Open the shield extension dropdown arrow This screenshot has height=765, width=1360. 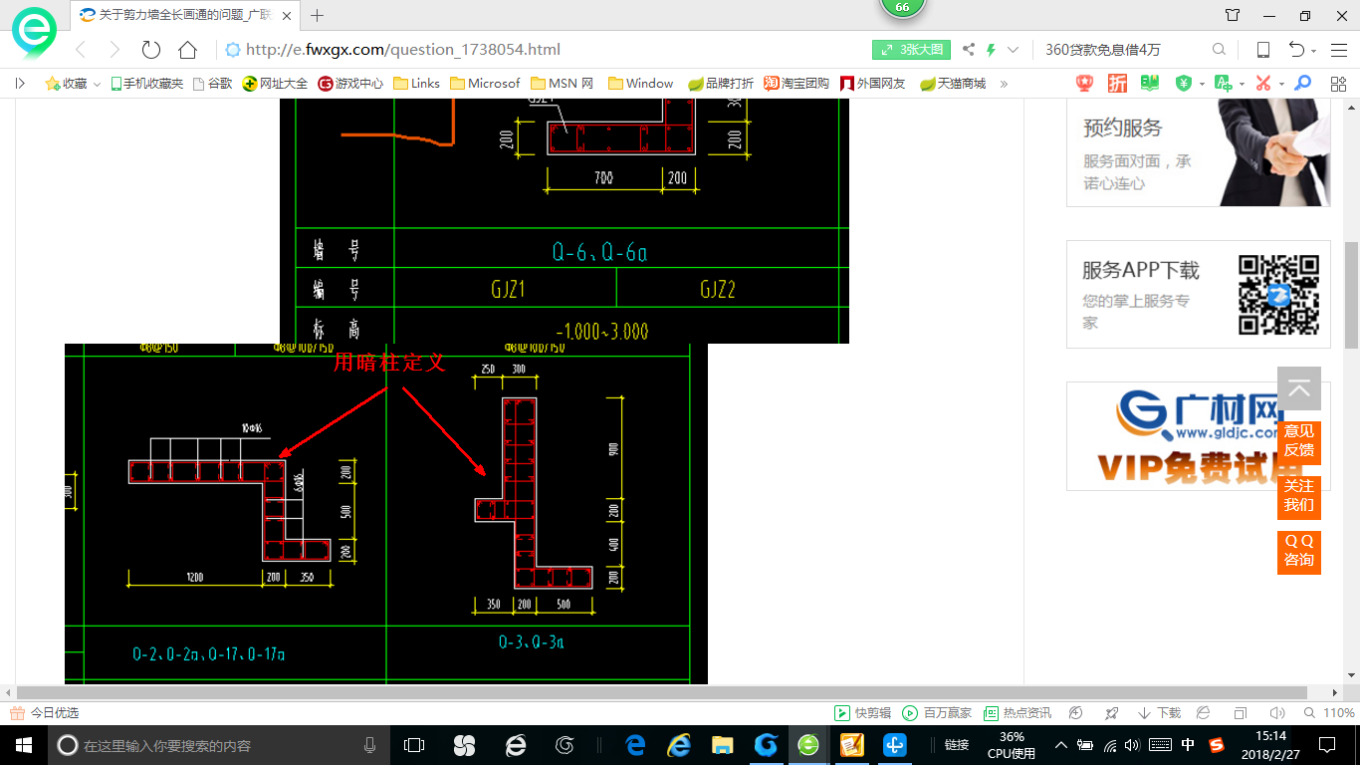point(1202,85)
